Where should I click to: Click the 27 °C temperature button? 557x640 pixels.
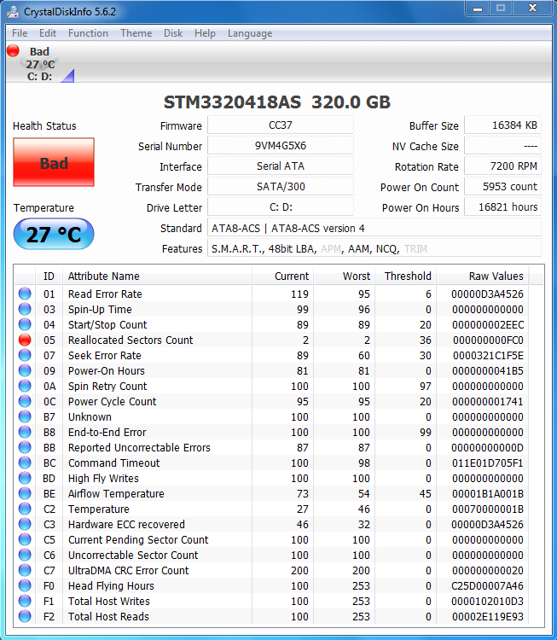[54, 235]
